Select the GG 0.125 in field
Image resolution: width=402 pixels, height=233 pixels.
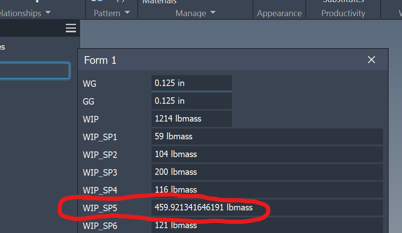(x=192, y=101)
